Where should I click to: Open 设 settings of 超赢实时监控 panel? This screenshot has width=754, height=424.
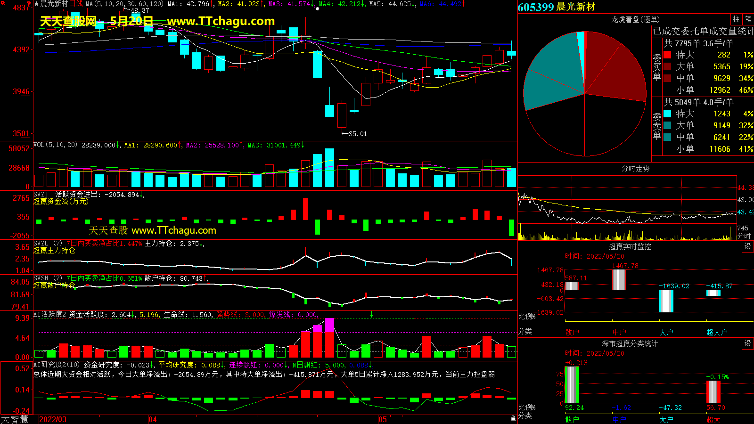[x=748, y=246]
